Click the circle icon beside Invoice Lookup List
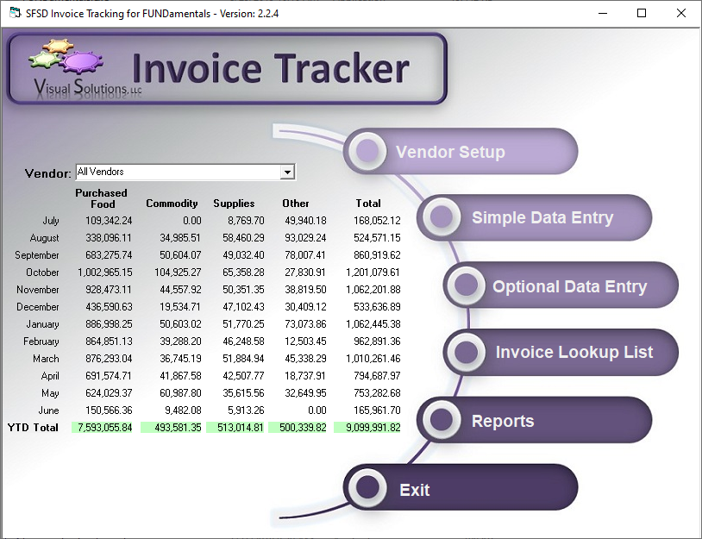 point(467,352)
